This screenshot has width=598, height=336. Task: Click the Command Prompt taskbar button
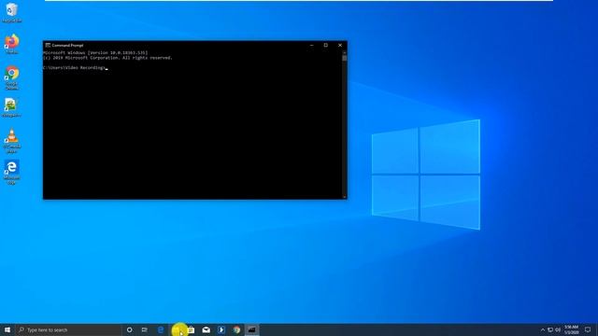click(251, 329)
